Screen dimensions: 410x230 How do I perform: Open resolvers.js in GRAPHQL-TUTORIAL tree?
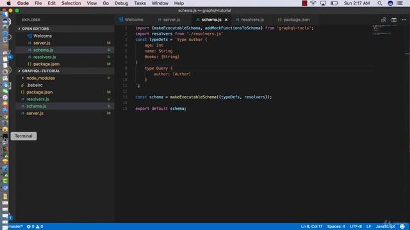pyautogui.click(x=38, y=99)
